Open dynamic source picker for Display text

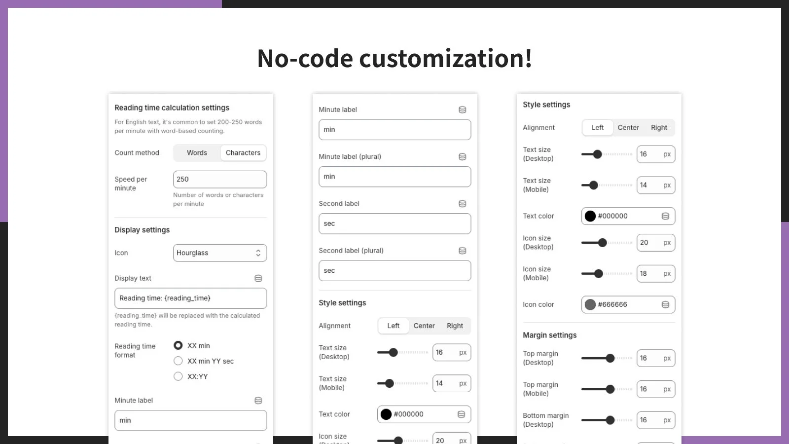258,278
